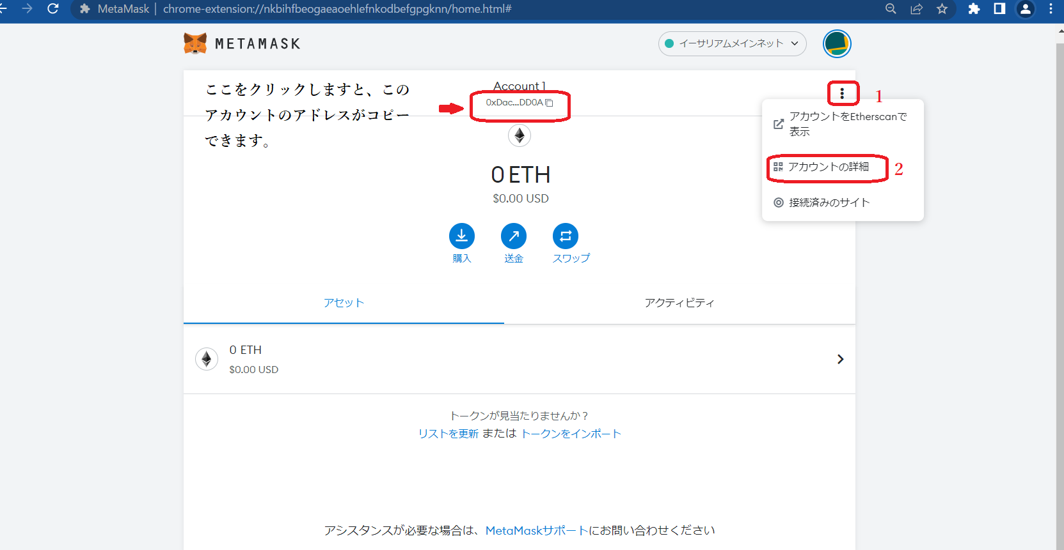Click the address bar URL
1064x550 pixels.
[337, 9]
